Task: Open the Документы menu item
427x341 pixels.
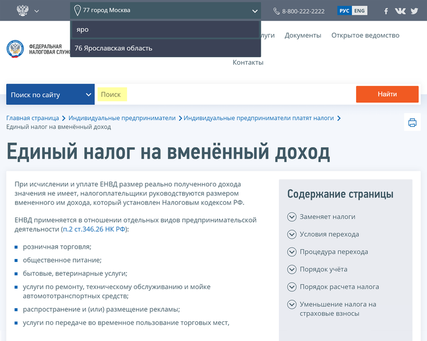Action: (x=303, y=35)
